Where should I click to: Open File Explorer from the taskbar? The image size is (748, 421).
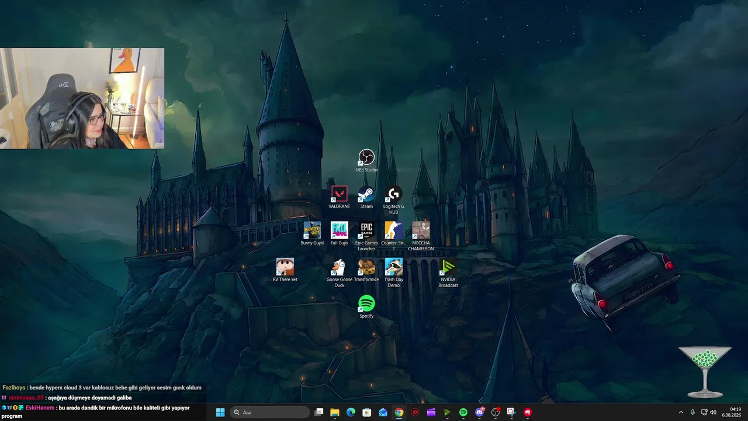335,412
